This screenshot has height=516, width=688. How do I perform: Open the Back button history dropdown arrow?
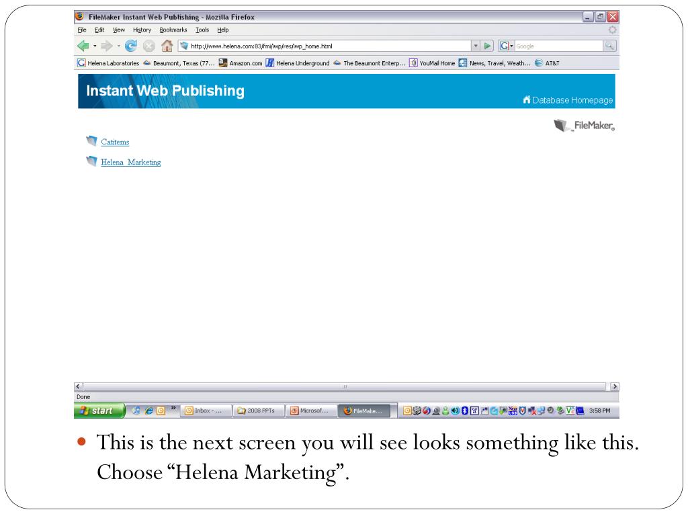[x=95, y=46]
